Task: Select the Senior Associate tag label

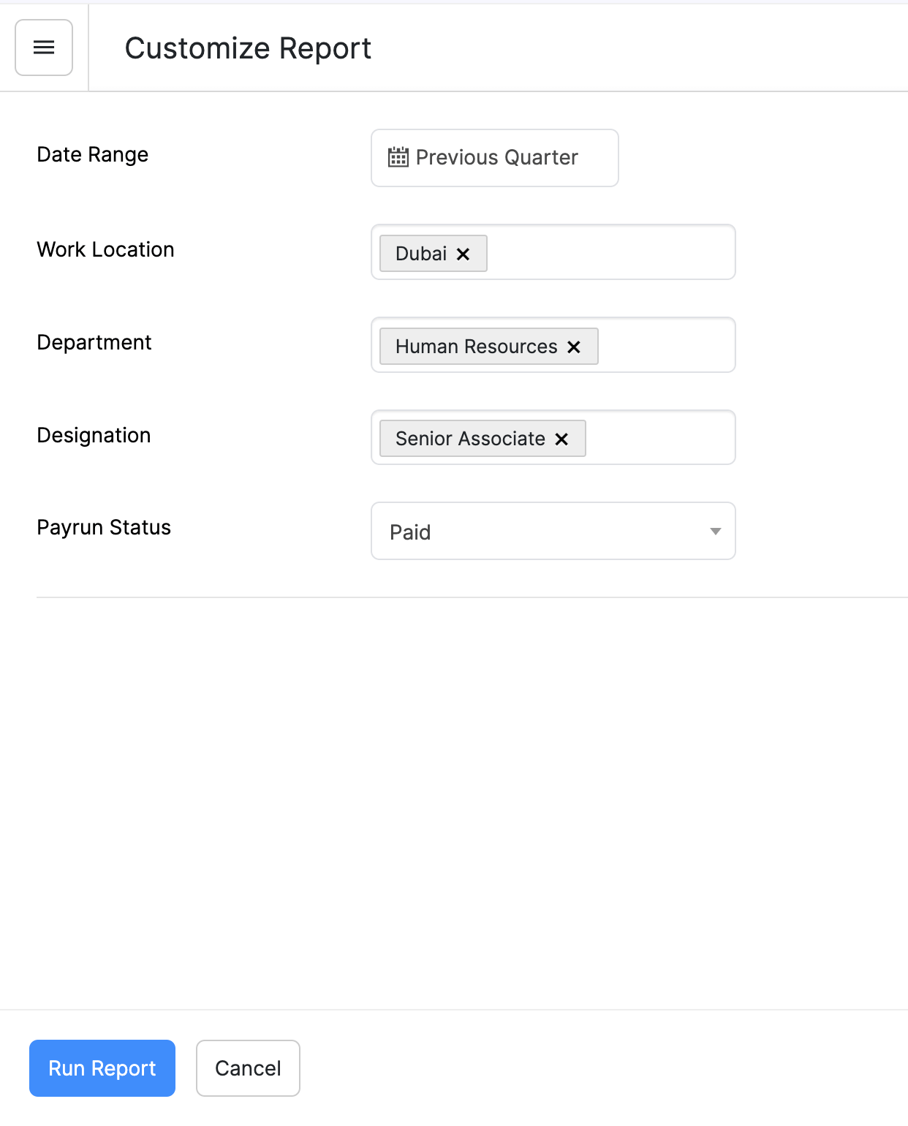Action: (470, 439)
